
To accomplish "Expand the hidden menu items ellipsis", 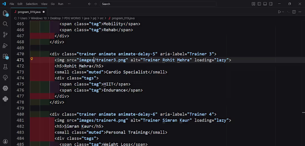I will (x=69, y=4).
